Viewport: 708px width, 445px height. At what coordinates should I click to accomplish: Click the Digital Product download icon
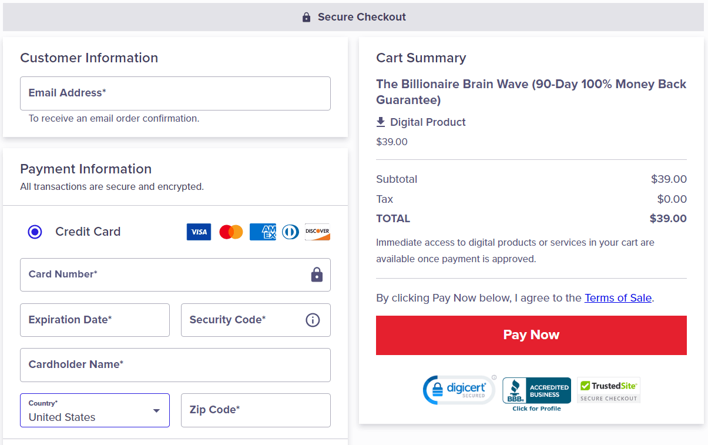pos(381,122)
